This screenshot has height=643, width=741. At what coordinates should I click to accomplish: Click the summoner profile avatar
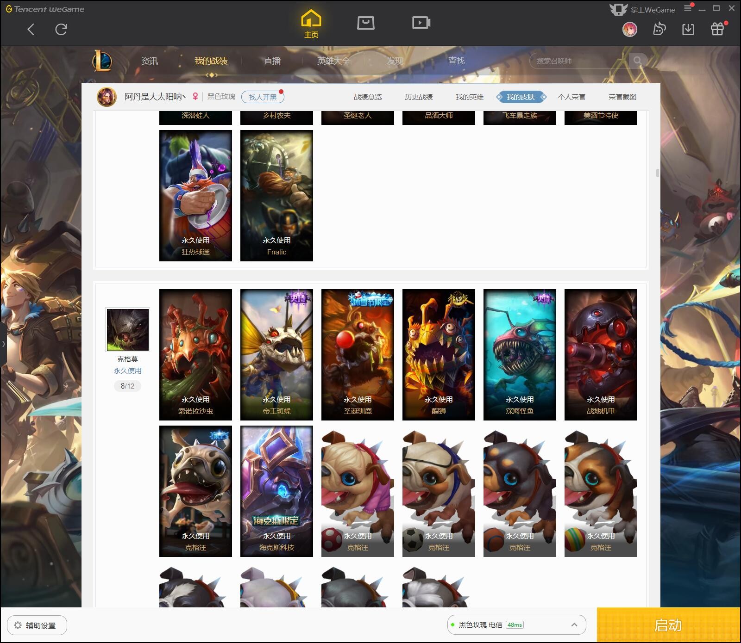107,97
